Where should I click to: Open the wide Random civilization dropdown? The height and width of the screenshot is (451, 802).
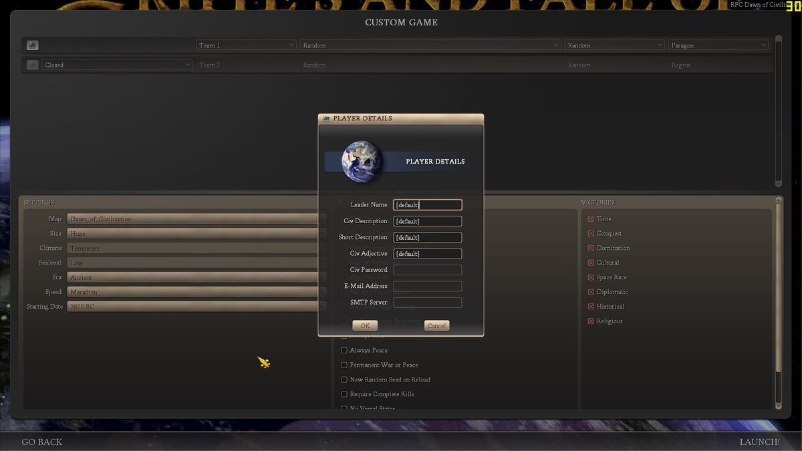coord(430,45)
